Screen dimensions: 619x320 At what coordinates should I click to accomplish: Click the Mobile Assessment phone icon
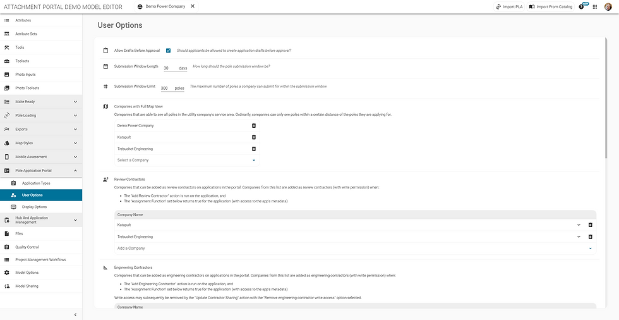point(7,157)
